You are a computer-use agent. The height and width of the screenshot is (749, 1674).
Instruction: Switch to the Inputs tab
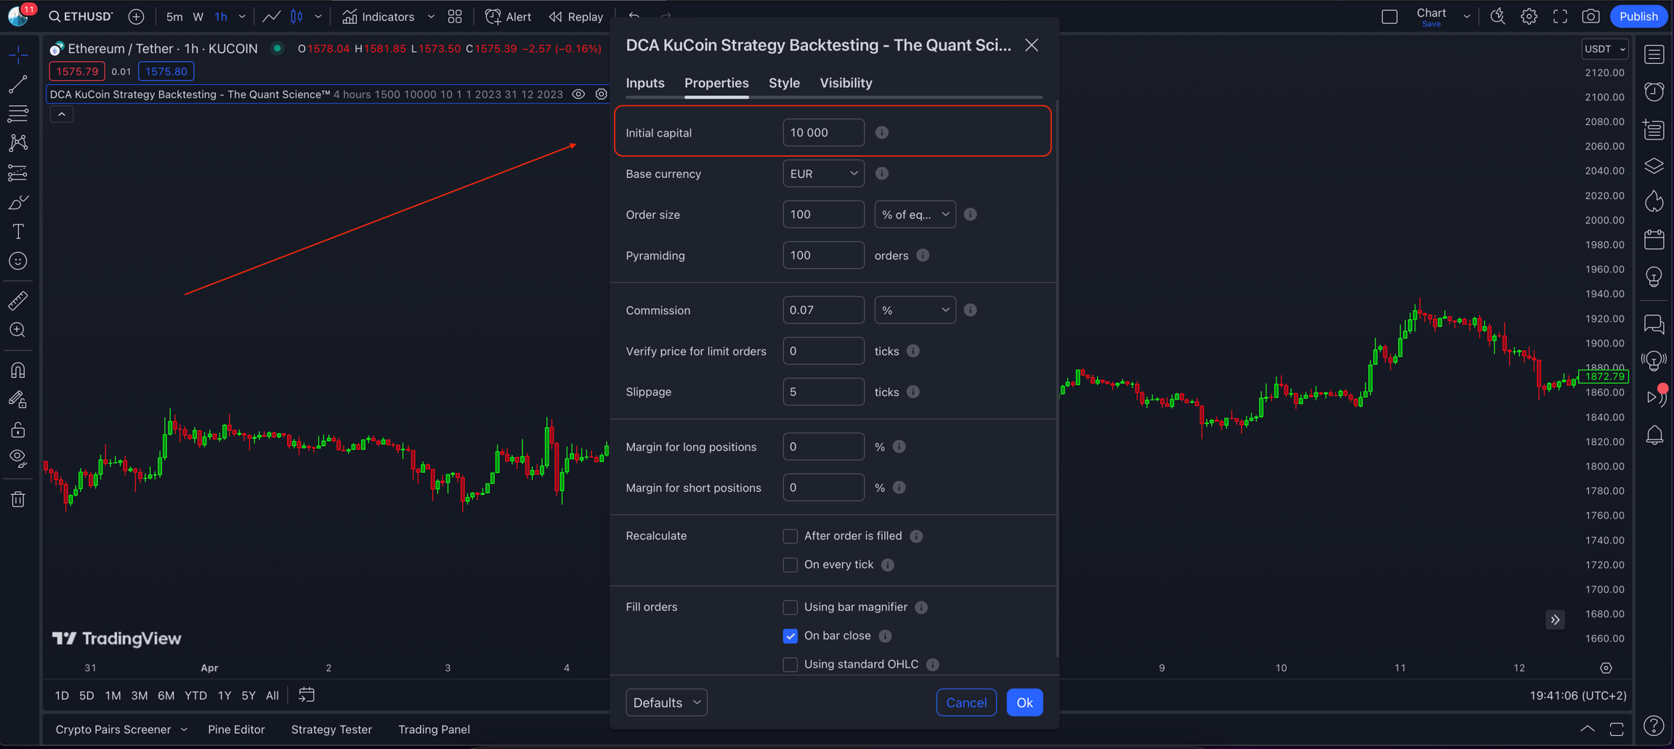(x=645, y=83)
